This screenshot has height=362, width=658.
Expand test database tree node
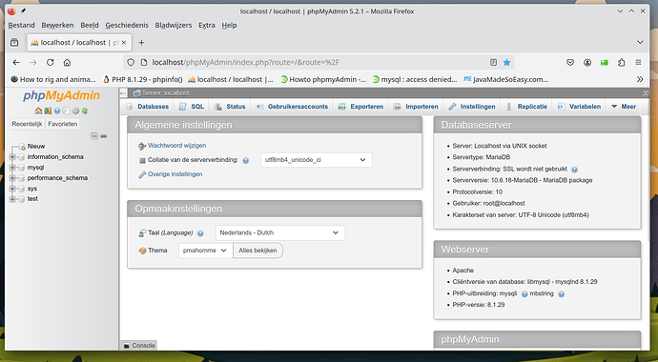point(12,199)
